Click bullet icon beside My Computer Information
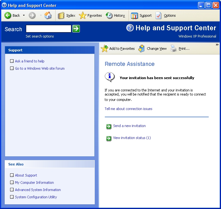This screenshot has width=221, height=209. 12,183
